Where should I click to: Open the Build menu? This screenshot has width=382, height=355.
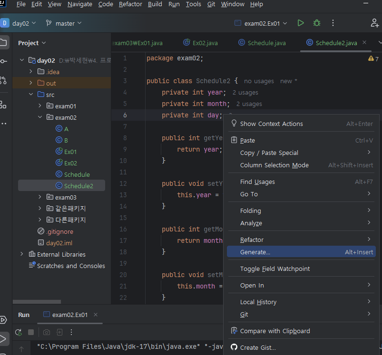click(155, 4)
